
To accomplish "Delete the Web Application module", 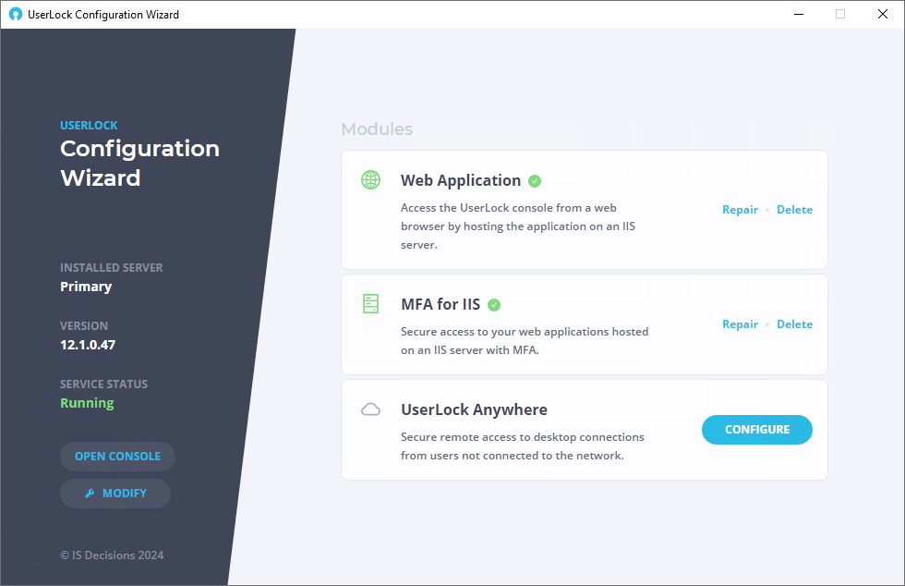I will click(x=795, y=210).
